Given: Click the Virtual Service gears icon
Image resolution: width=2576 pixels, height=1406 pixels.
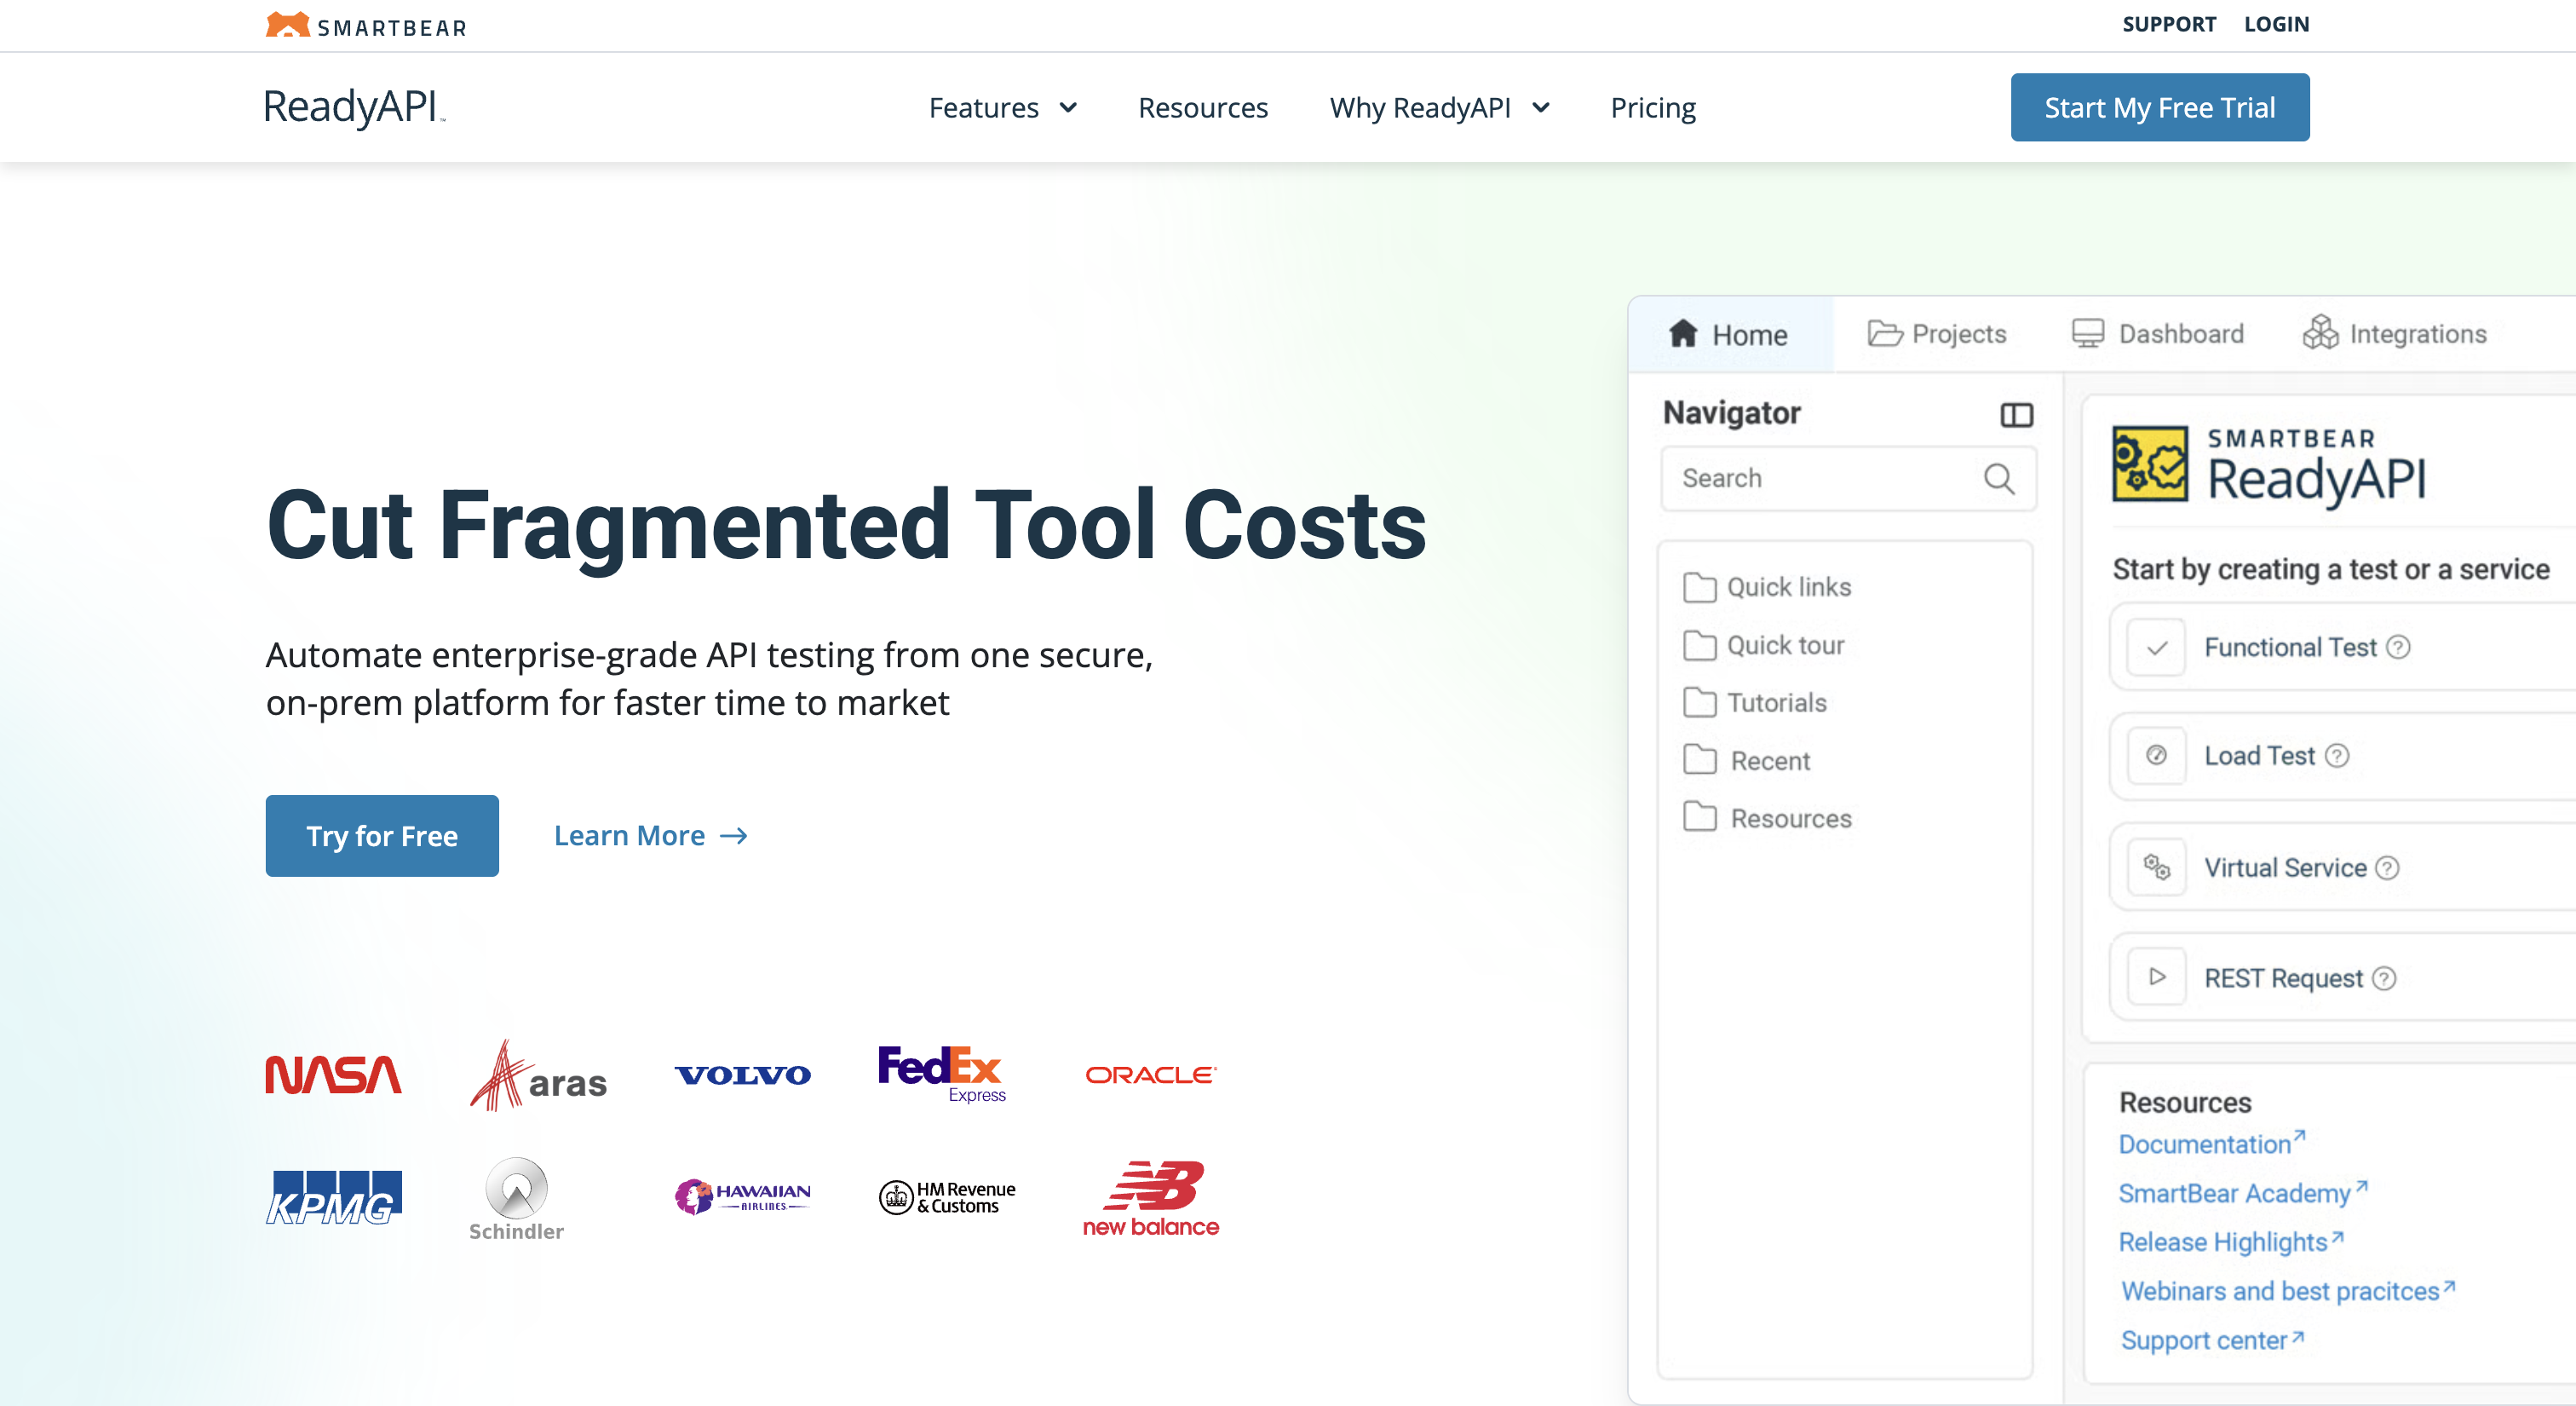Looking at the screenshot, I should click(2156, 867).
